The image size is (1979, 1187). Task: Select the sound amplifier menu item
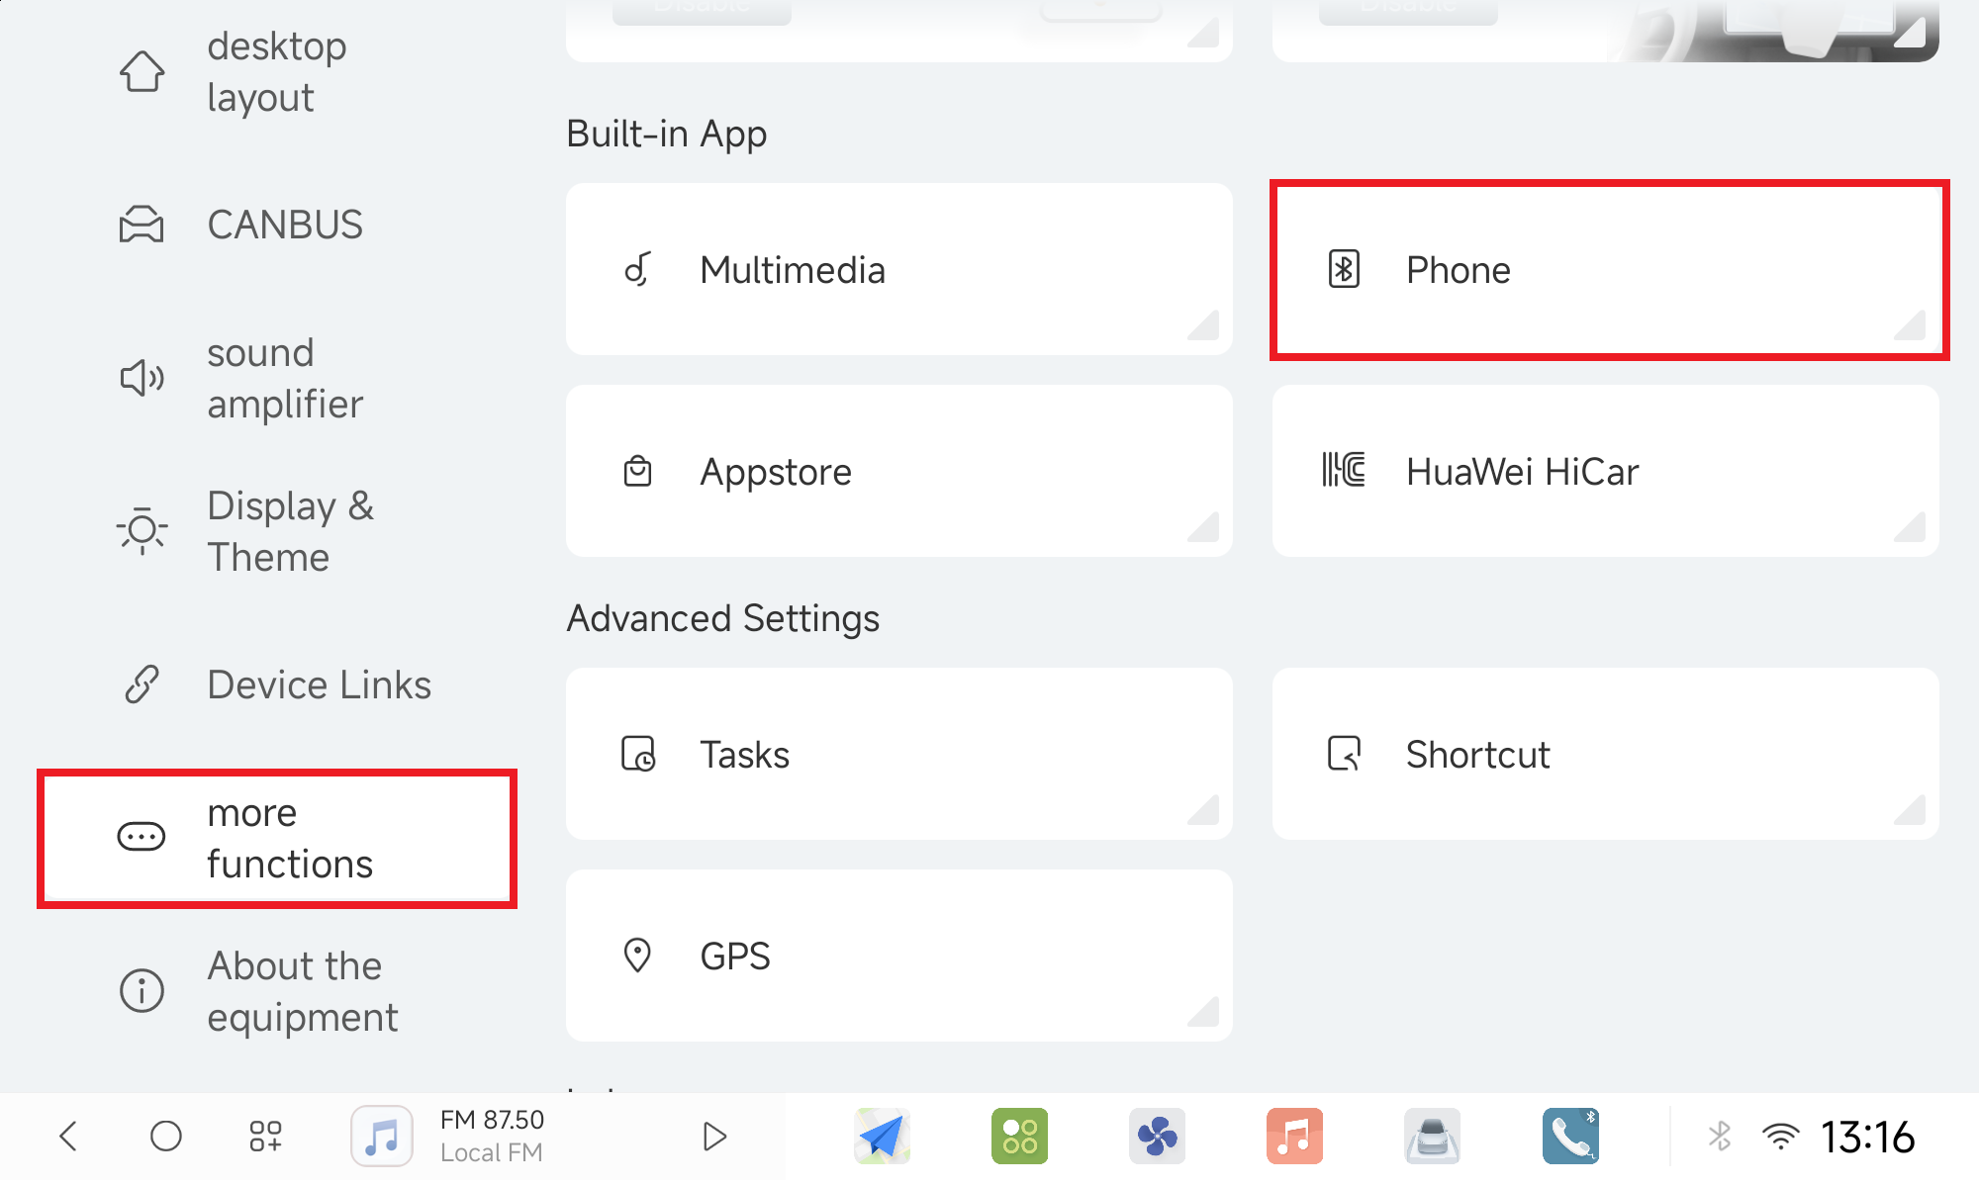point(284,378)
